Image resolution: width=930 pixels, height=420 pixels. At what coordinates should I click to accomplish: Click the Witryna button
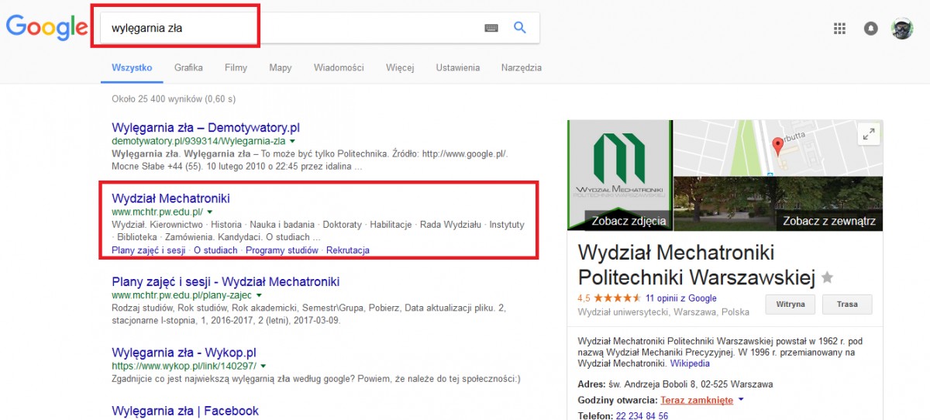790,305
